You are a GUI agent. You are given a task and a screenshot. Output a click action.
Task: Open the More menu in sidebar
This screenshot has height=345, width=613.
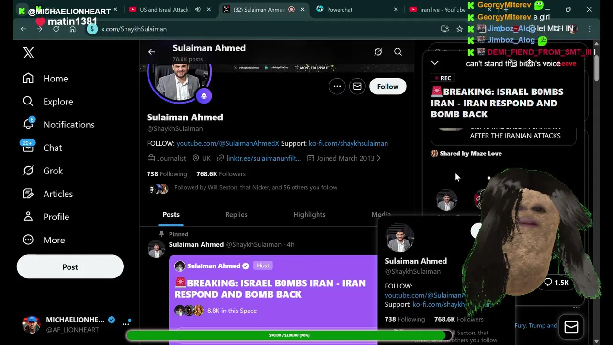click(44, 240)
